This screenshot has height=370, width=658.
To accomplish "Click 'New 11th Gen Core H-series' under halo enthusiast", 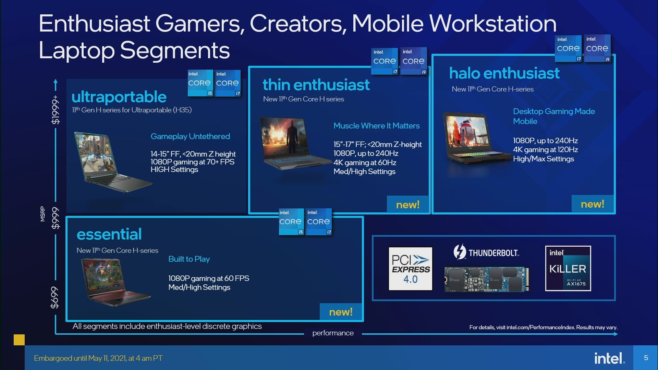I will click(x=492, y=89).
